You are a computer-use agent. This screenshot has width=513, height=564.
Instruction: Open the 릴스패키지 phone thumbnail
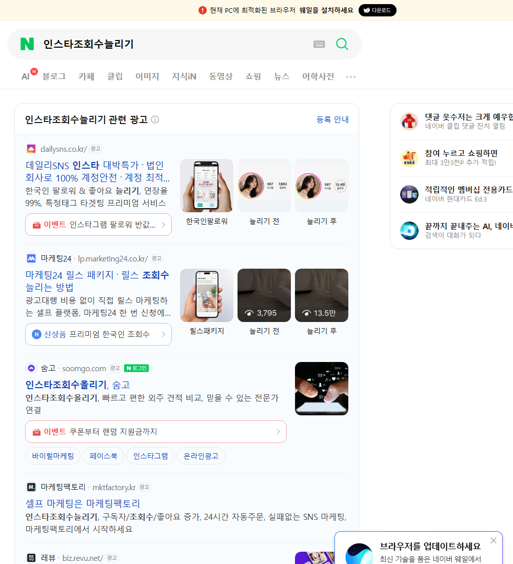[x=207, y=295]
